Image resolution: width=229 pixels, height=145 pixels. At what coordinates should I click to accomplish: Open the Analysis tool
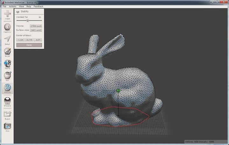coord(7,88)
